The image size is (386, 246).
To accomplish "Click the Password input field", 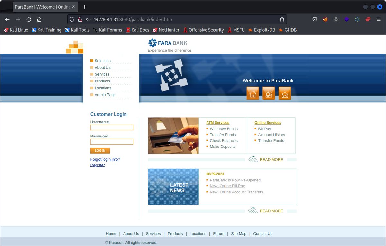I will click(112, 142).
